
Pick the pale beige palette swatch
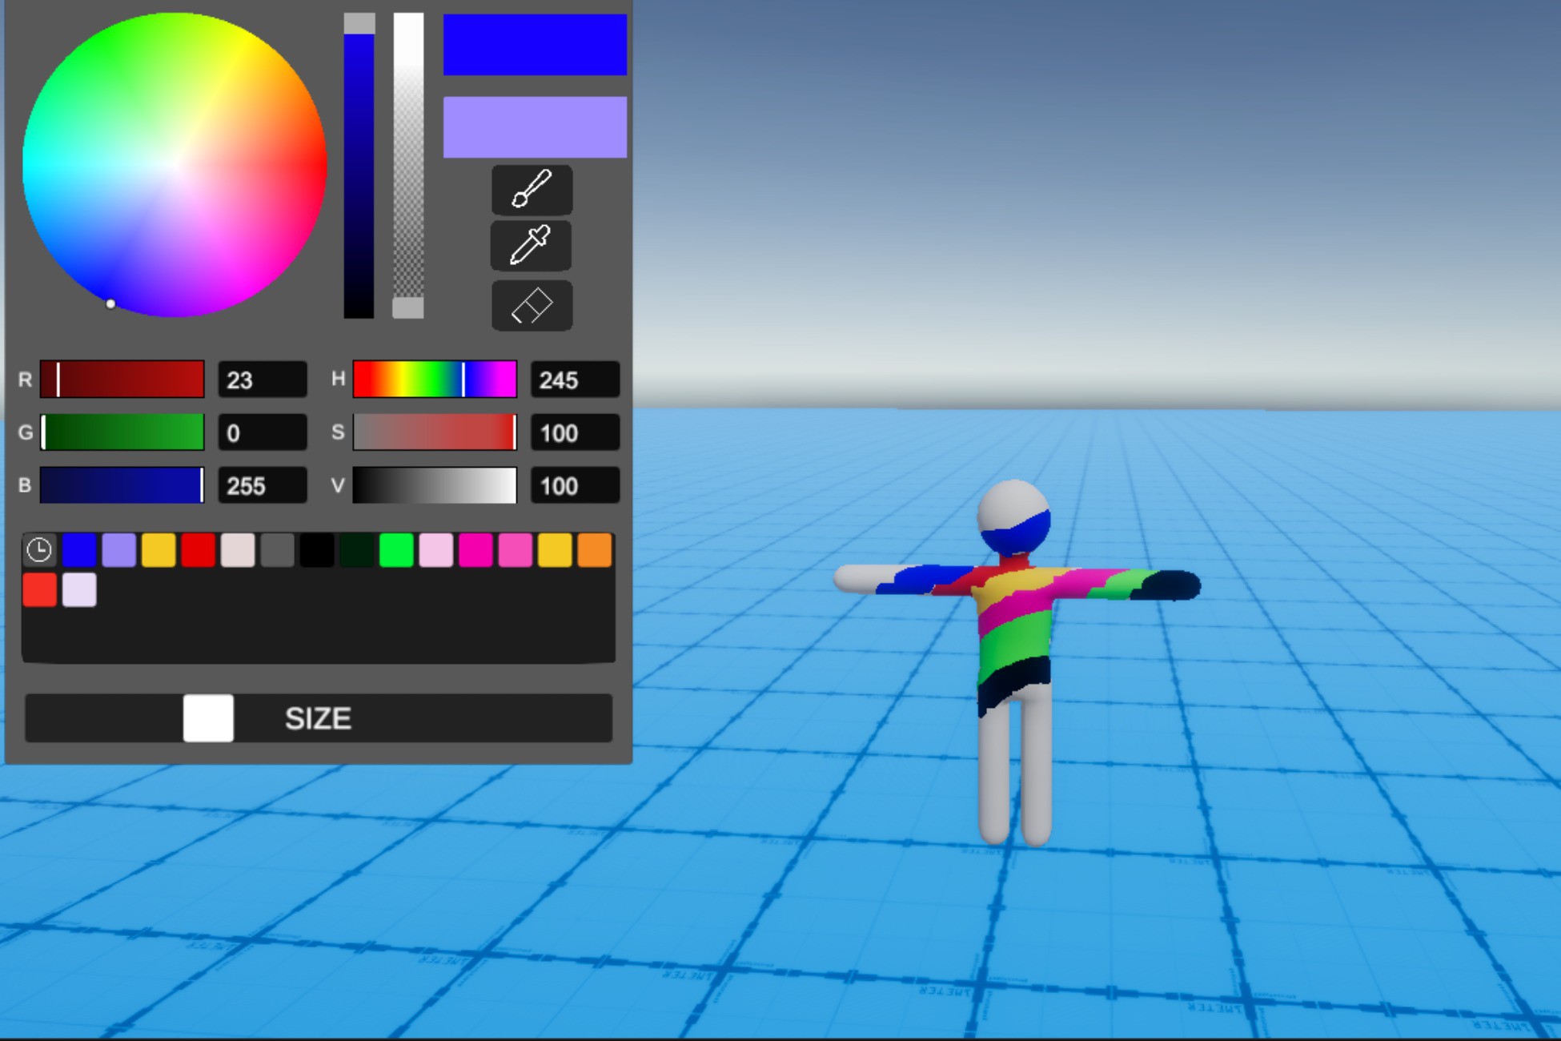click(238, 550)
